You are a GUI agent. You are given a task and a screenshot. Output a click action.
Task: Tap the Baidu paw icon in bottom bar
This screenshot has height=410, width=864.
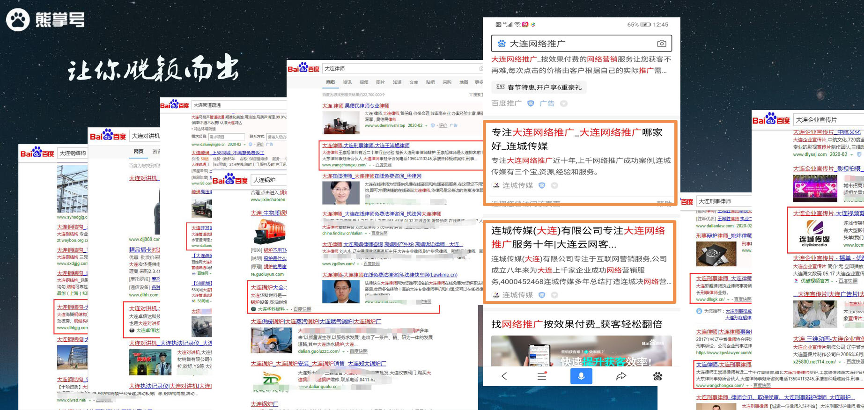pyautogui.click(x=657, y=376)
